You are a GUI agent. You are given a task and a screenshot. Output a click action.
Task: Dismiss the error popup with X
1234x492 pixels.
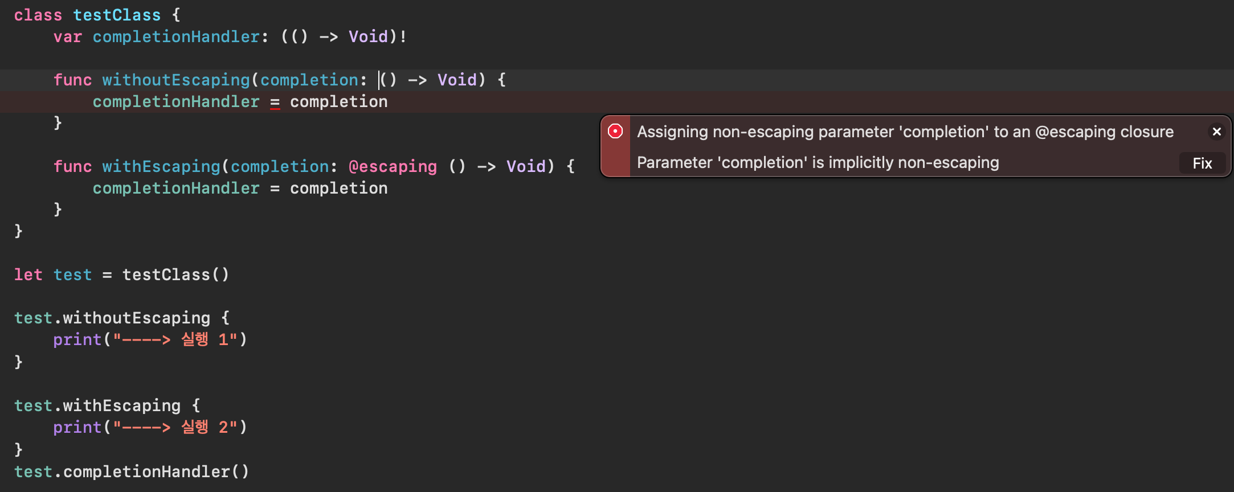point(1217,132)
